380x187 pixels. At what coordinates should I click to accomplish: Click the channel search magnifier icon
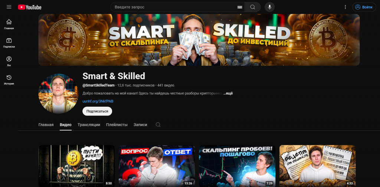pyautogui.click(x=158, y=125)
